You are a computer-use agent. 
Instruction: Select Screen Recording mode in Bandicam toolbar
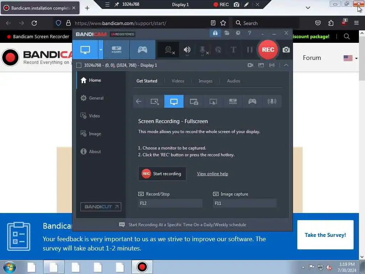click(x=85, y=50)
